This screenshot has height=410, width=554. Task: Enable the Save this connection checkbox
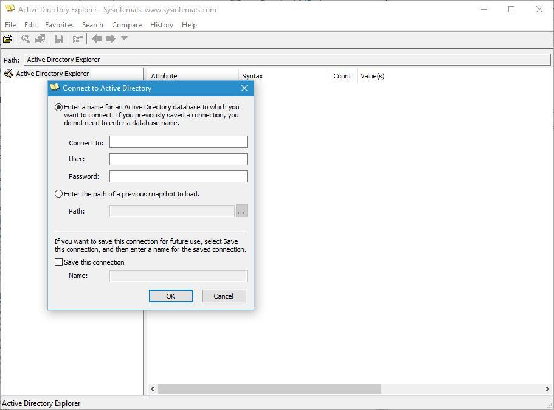58,262
